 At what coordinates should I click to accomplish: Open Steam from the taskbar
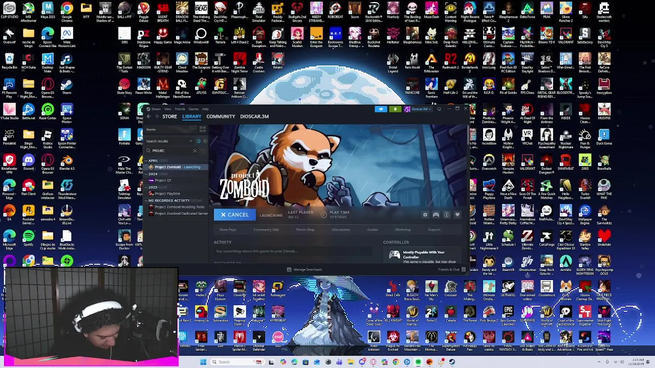click(452, 362)
